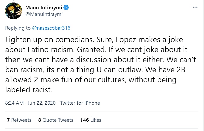Open the tweet's three-dot More menu
This screenshot has height=131, width=204.
pos(195,7)
